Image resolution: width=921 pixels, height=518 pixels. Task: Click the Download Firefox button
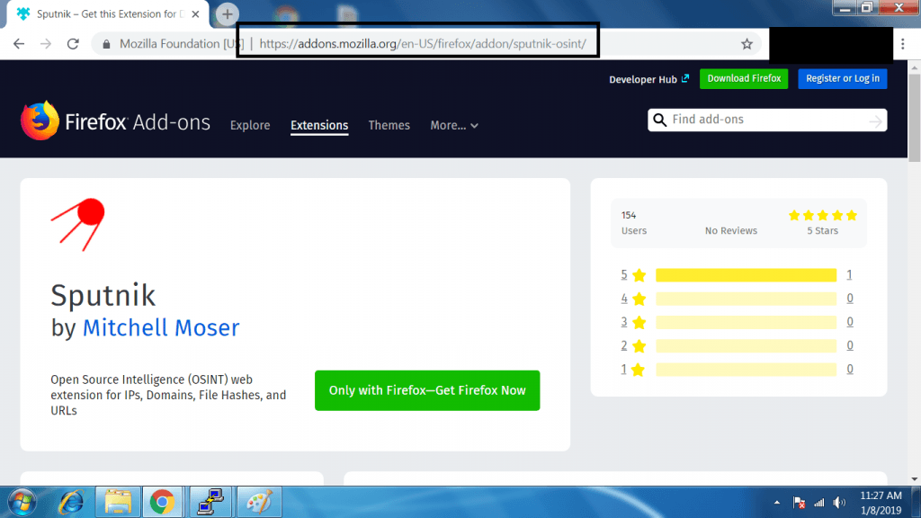tap(744, 79)
